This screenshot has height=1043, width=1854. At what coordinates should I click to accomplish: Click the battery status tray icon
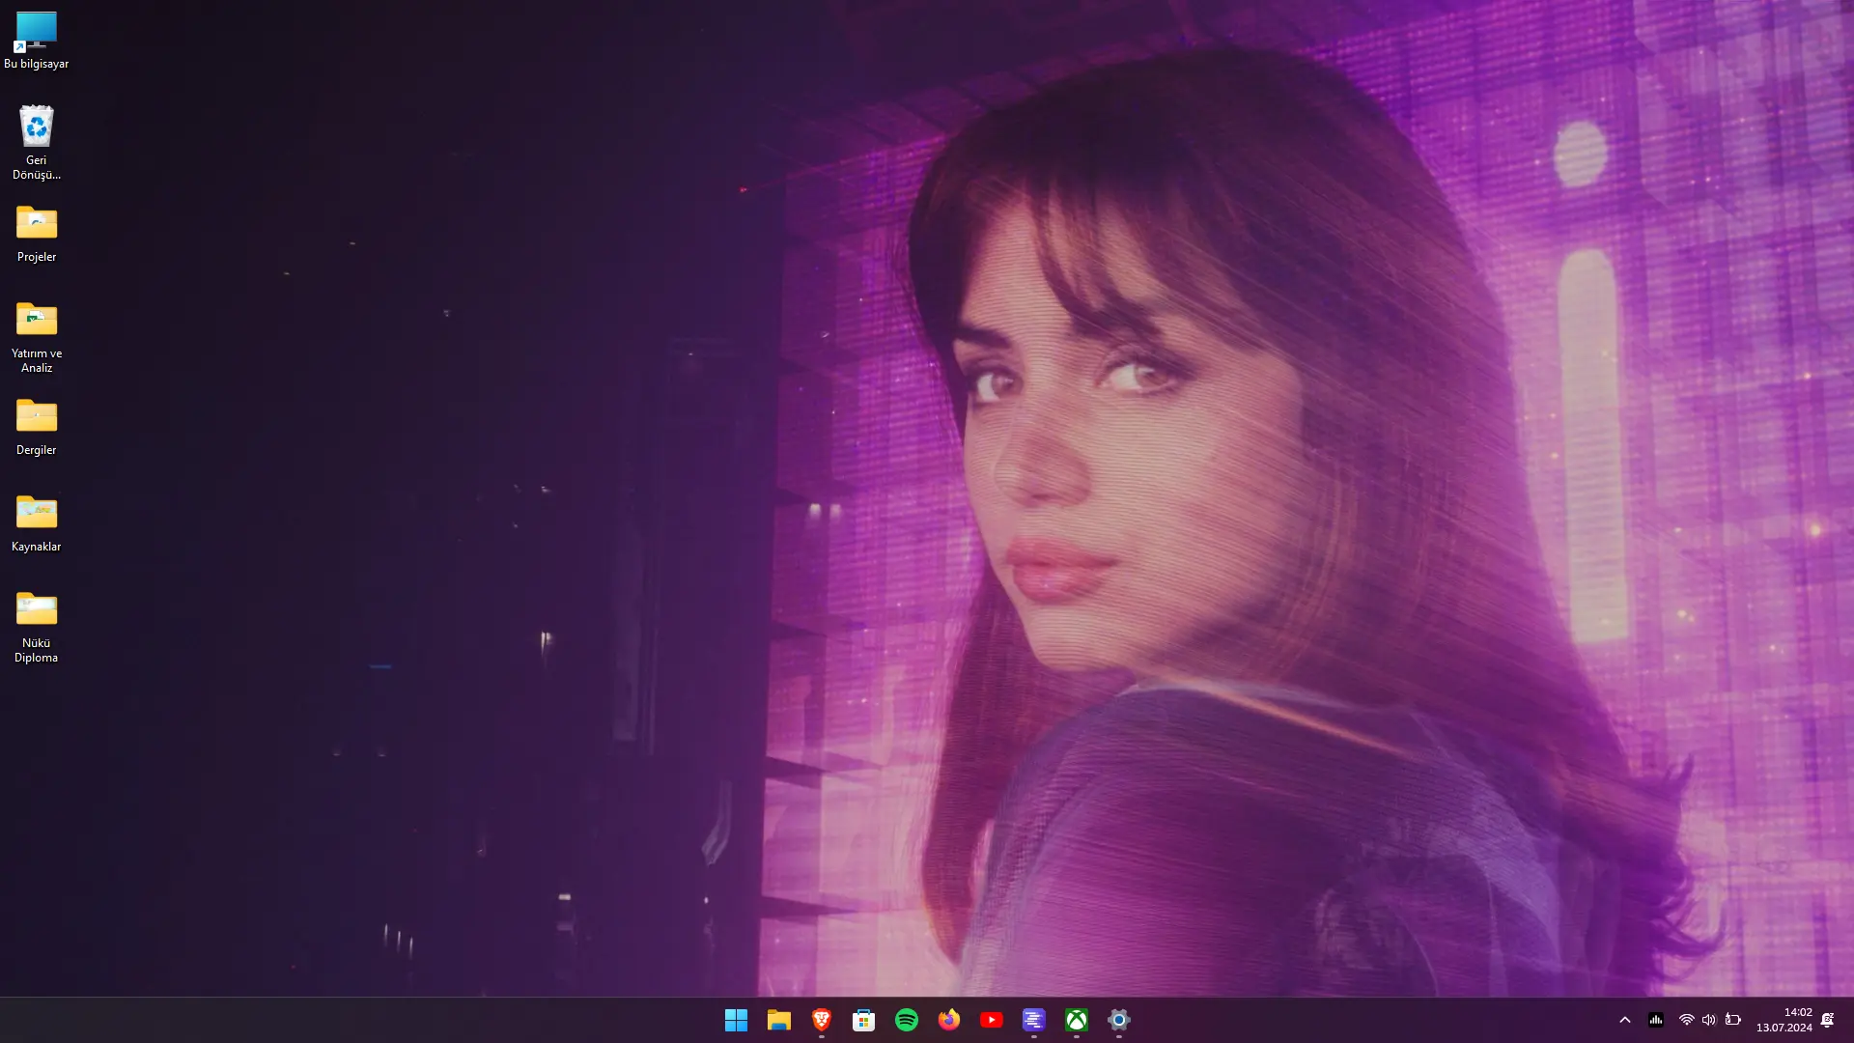[x=1732, y=1020]
